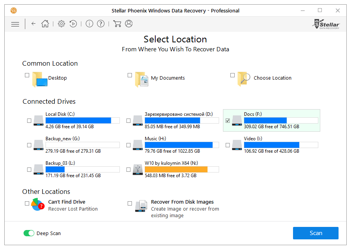Viewport: 351px width, 251px height.
Task: Open the help question mark icon
Action: coord(101,23)
